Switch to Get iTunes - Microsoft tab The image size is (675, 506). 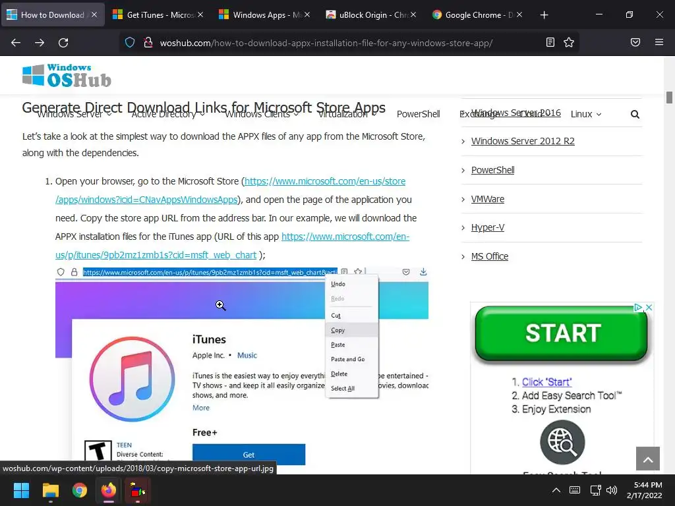pos(159,14)
